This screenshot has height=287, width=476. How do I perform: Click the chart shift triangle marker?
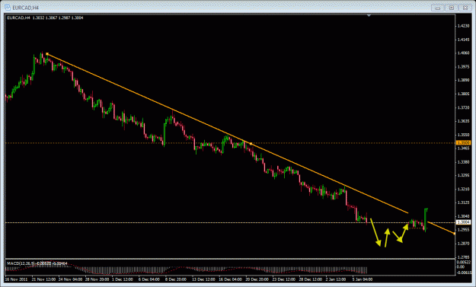tap(369, 15)
